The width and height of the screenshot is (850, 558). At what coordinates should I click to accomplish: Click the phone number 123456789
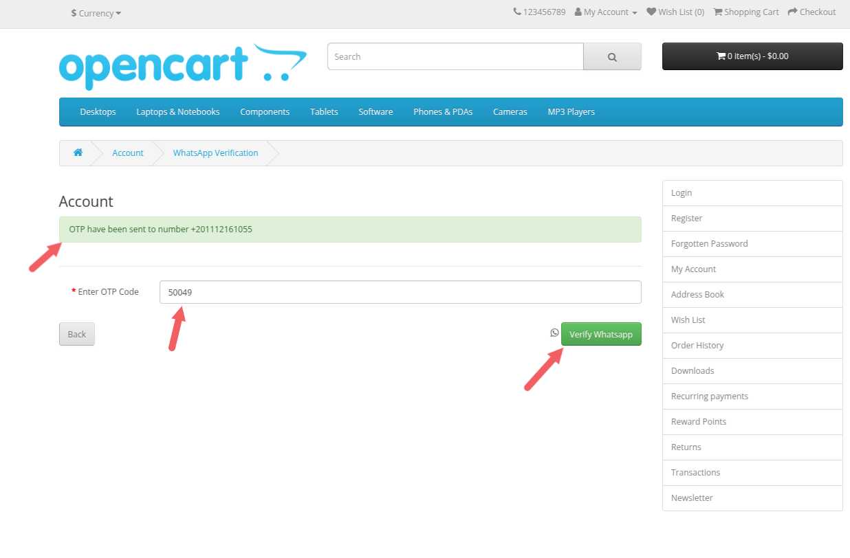coord(539,12)
